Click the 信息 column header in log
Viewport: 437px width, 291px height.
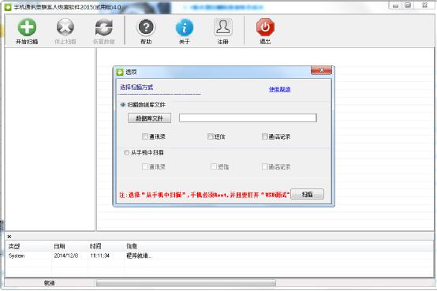pos(132,246)
